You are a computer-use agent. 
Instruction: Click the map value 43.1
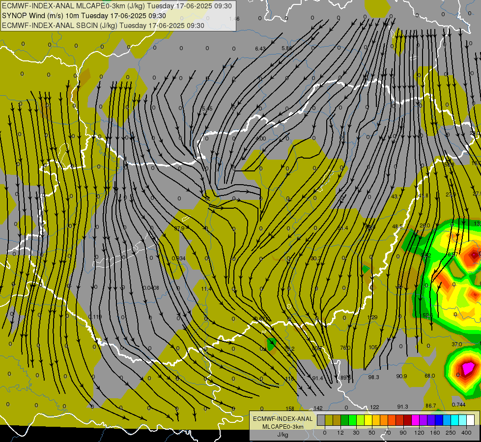click(396, 196)
